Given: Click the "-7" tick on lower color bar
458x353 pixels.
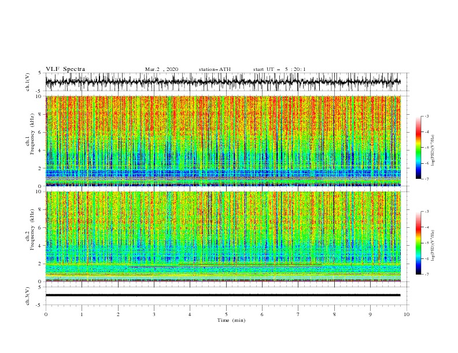Looking at the screenshot, I should click(x=426, y=275).
